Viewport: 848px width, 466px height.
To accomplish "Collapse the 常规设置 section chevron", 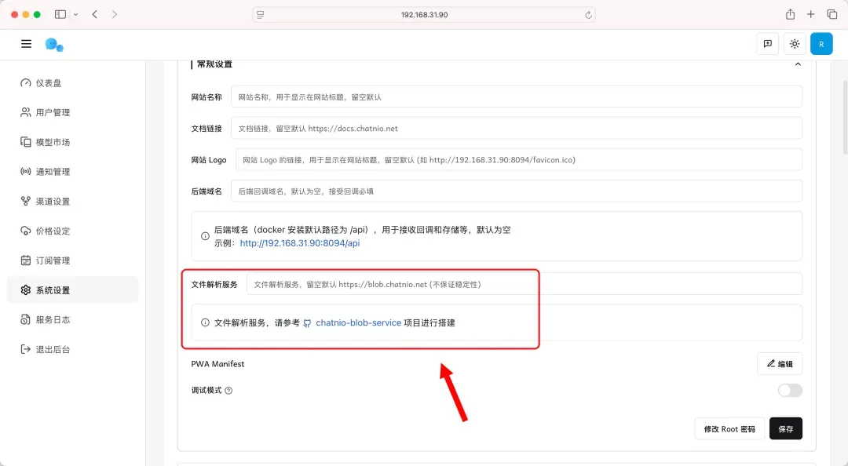I will 798,64.
